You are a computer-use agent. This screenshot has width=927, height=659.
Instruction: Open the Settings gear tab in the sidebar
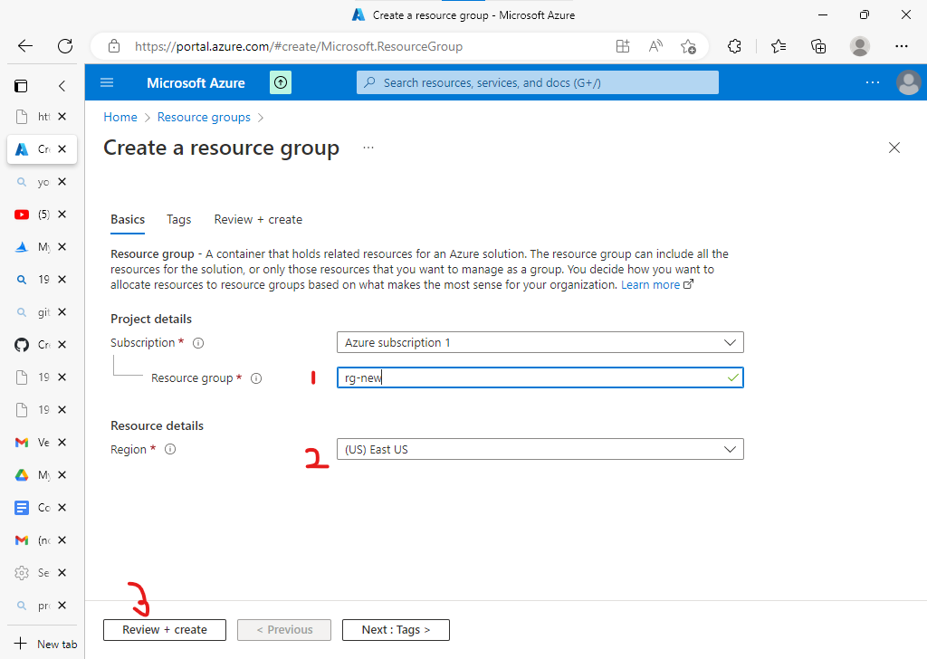coord(22,572)
